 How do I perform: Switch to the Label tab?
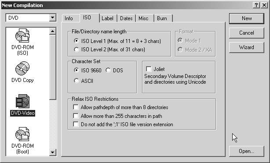click(107, 18)
